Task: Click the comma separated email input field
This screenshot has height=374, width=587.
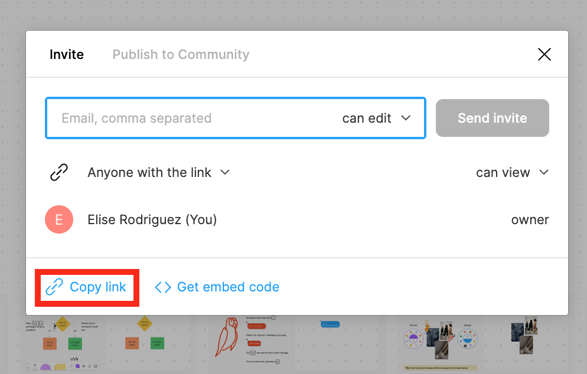Action: click(177, 118)
